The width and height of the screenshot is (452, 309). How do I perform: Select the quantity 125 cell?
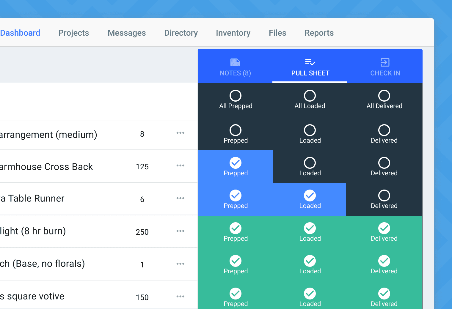(x=142, y=167)
